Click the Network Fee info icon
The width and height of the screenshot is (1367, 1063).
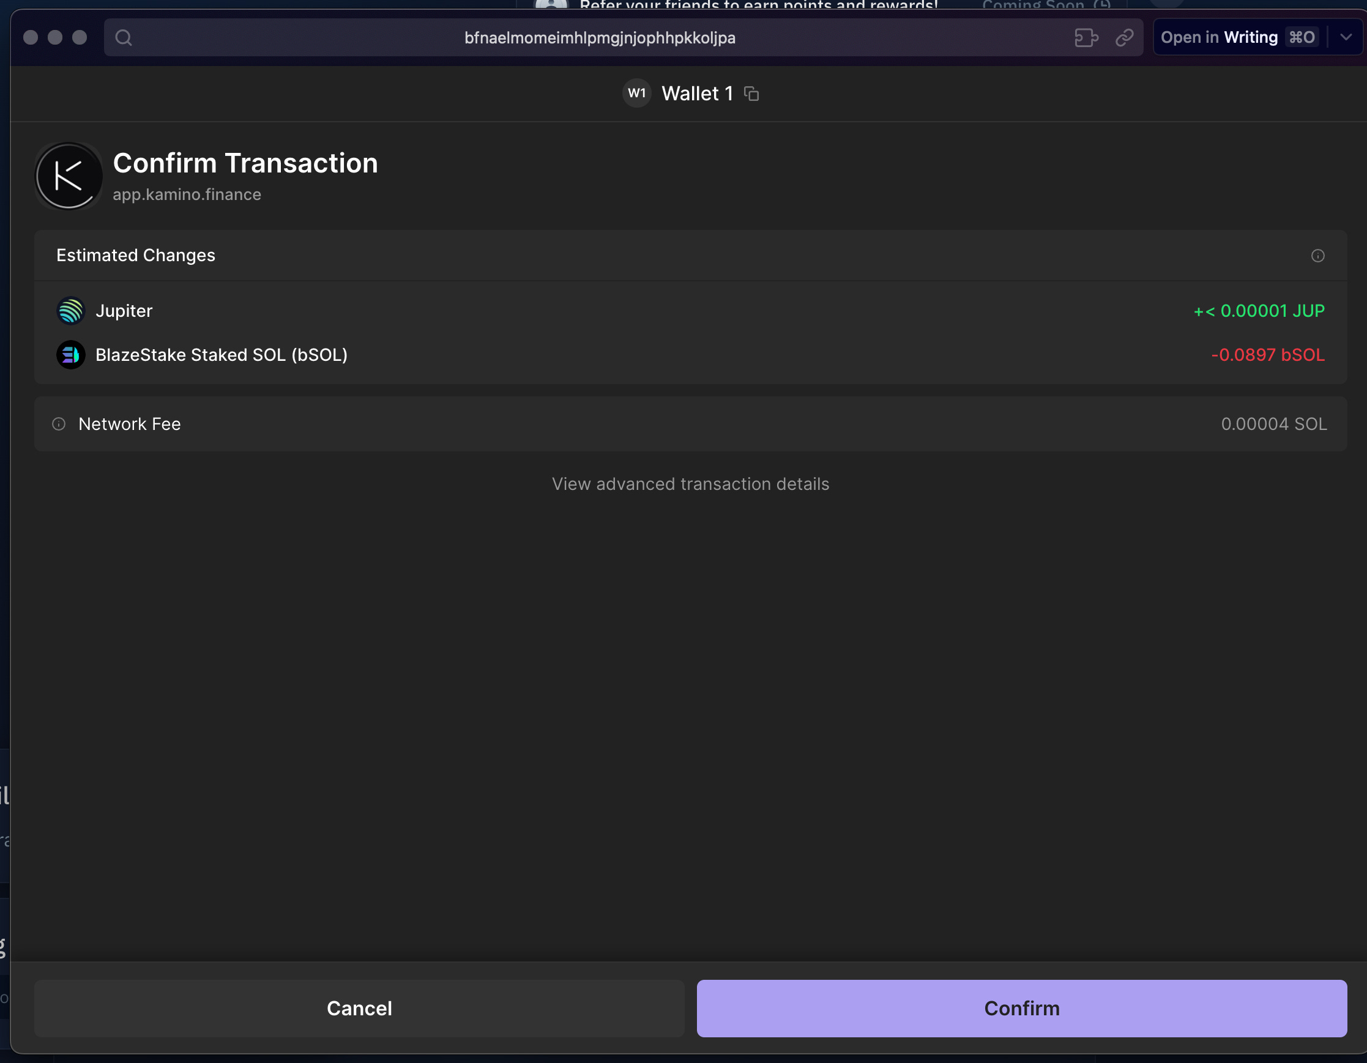pyautogui.click(x=59, y=424)
